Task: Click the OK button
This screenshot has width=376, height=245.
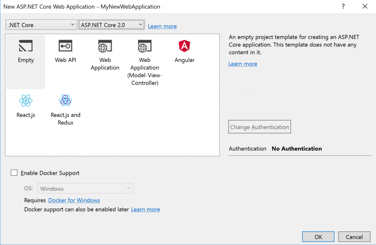Action: tap(318, 237)
